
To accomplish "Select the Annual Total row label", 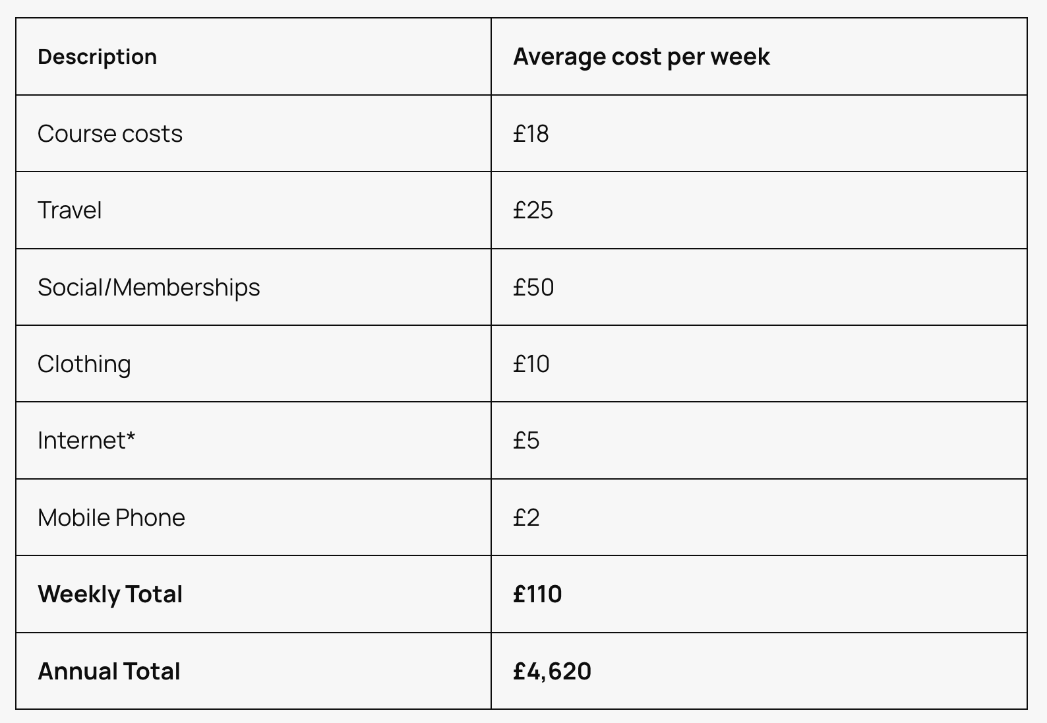I will (109, 672).
